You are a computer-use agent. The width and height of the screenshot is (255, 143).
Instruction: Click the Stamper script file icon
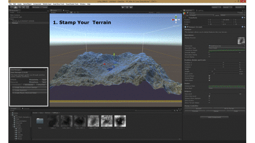(x=185, y=27)
